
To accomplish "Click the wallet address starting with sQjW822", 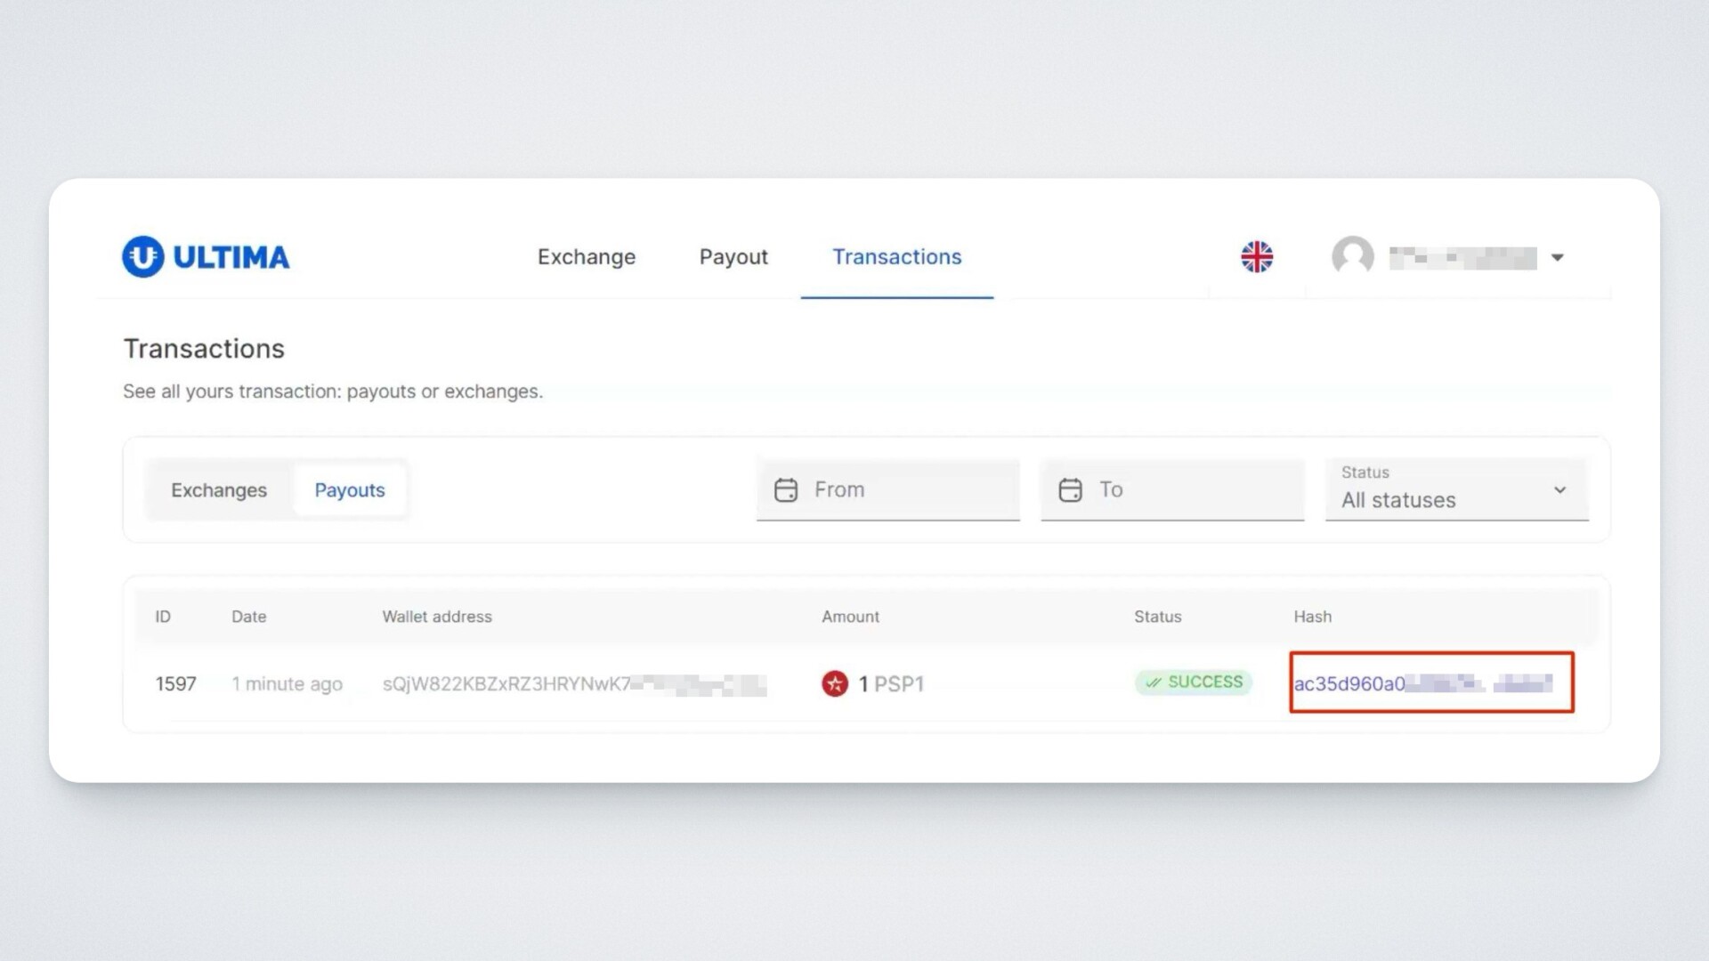I will click(x=506, y=683).
